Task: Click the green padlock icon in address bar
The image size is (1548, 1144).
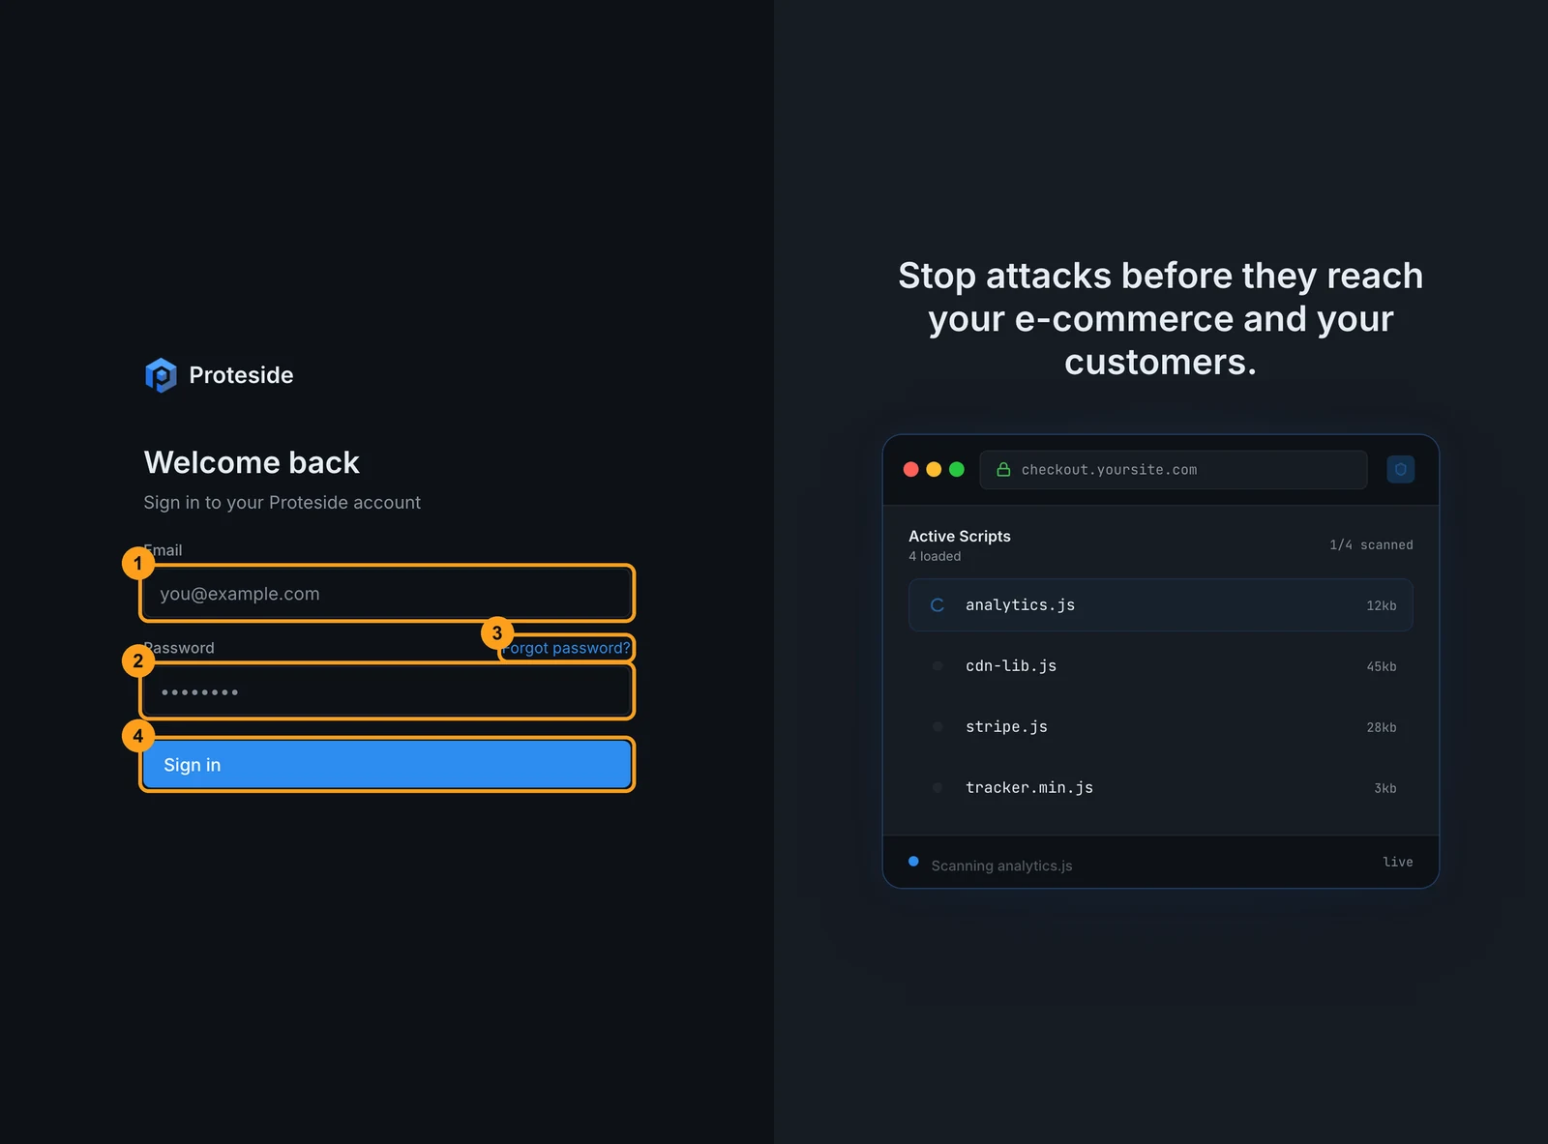Action: point(1003,469)
